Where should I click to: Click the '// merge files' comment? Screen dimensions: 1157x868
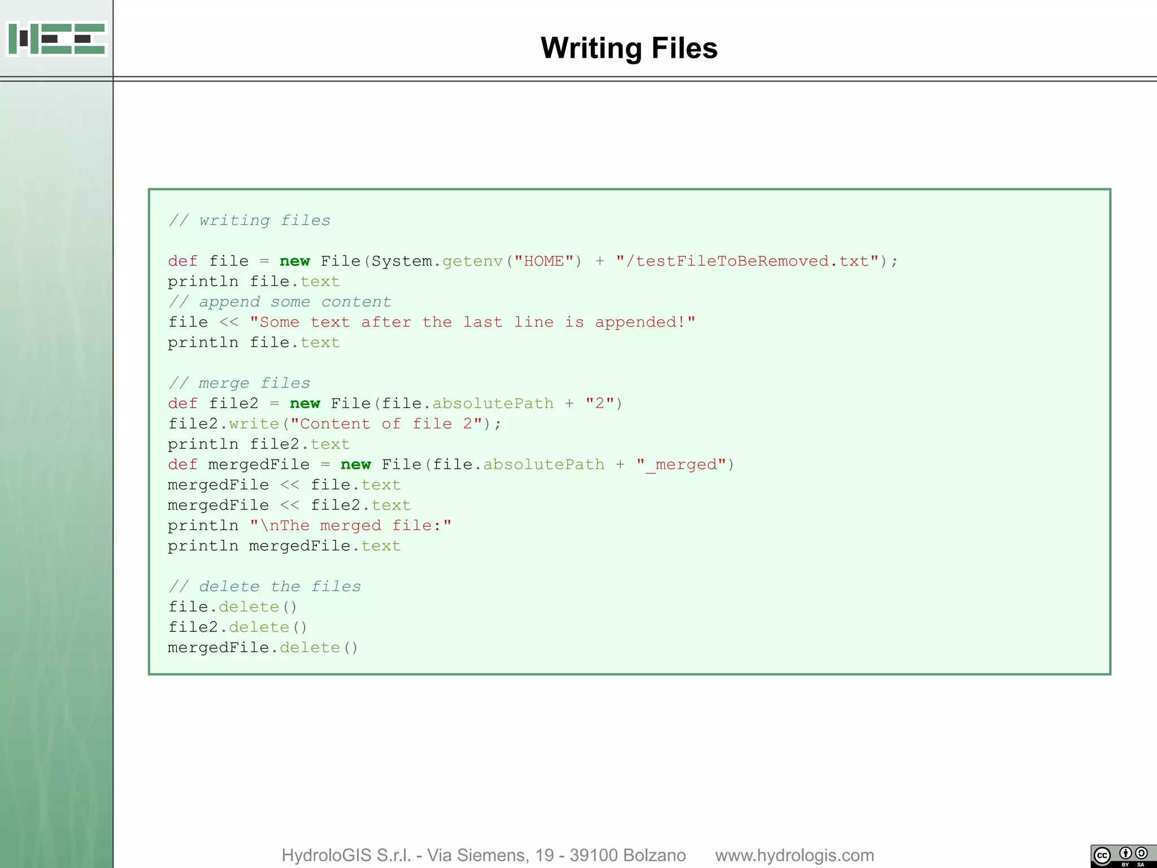pos(239,383)
